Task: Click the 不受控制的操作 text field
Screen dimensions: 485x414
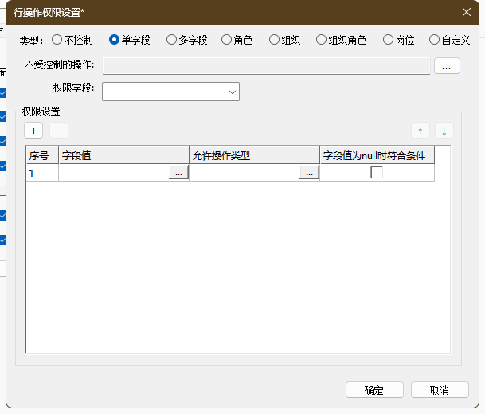Action: click(x=266, y=66)
